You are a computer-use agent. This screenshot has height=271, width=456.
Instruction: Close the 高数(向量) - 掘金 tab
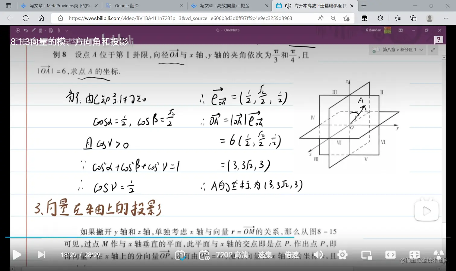[267, 6]
